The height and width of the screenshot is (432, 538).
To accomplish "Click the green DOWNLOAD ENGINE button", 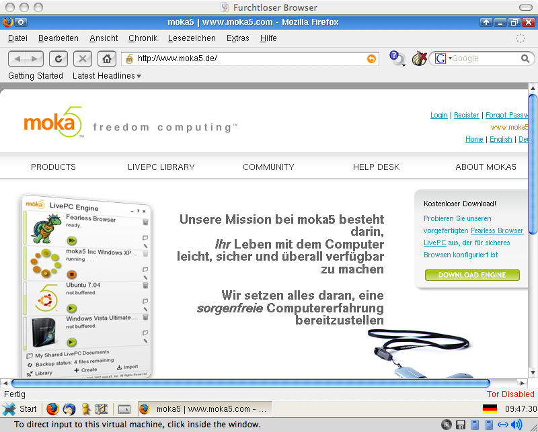I will (x=472, y=275).
